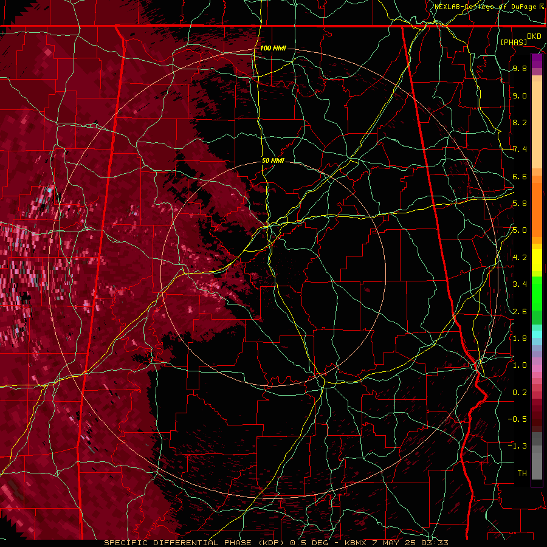This screenshot has width=547, height=547.
Task: Click the 3.4 legend value
Action: (520, 284)
